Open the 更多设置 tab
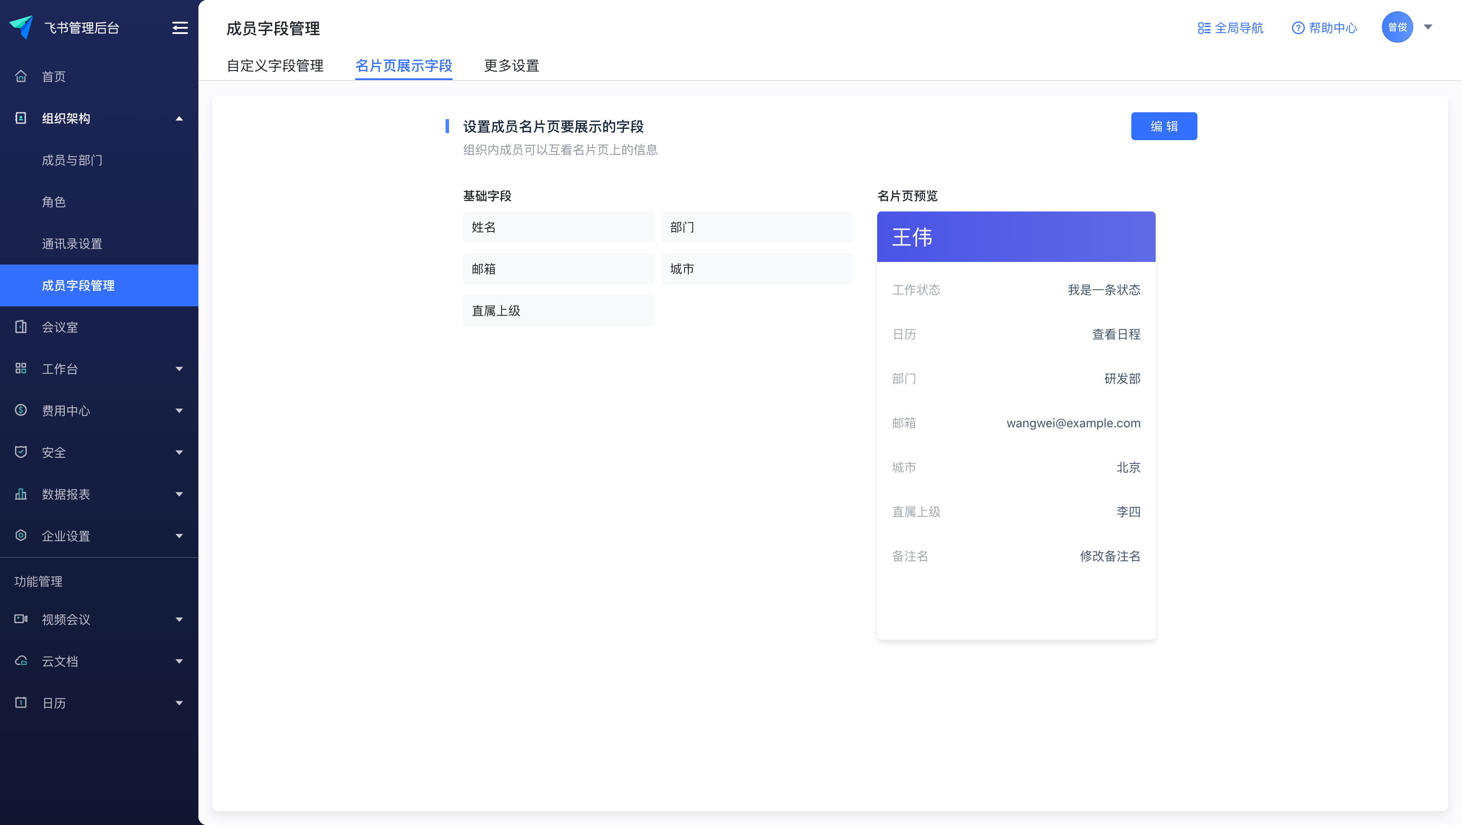Screen dimensions: 1462x825 510,67
